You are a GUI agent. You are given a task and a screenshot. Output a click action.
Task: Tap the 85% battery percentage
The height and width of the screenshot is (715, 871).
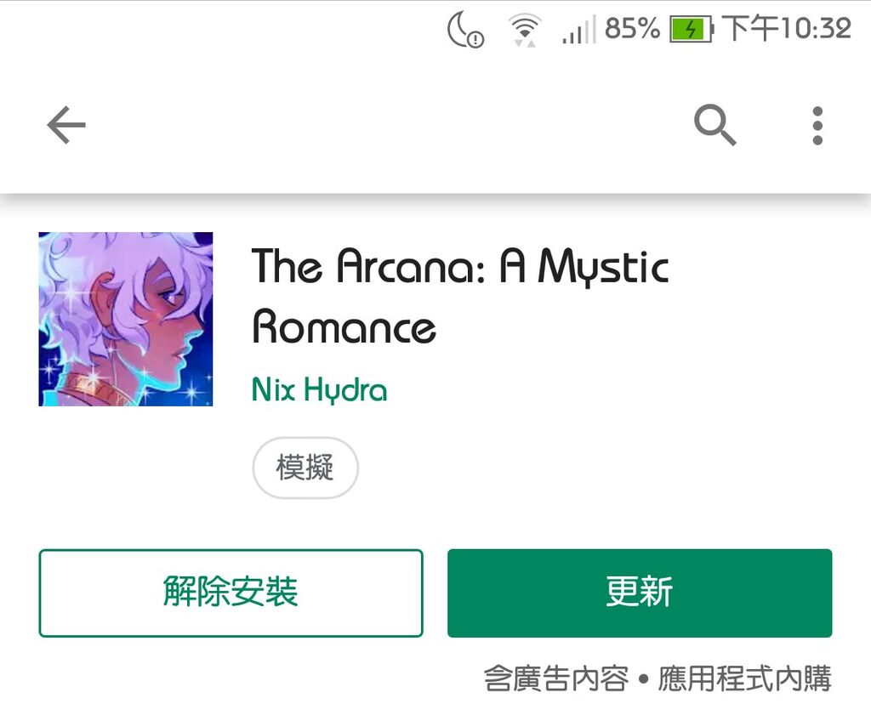coord(632,28)
